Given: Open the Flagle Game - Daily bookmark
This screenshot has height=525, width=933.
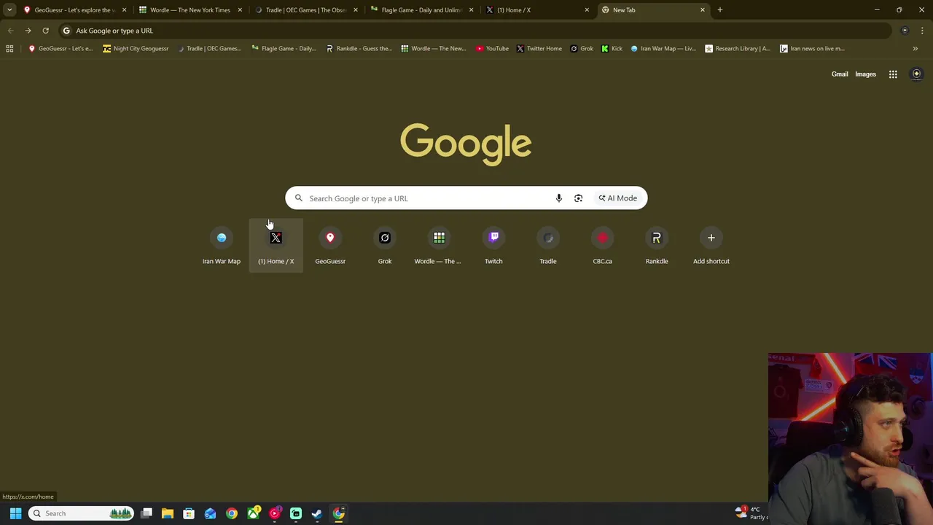Looking at the screenshot, I should click(284, 48).
